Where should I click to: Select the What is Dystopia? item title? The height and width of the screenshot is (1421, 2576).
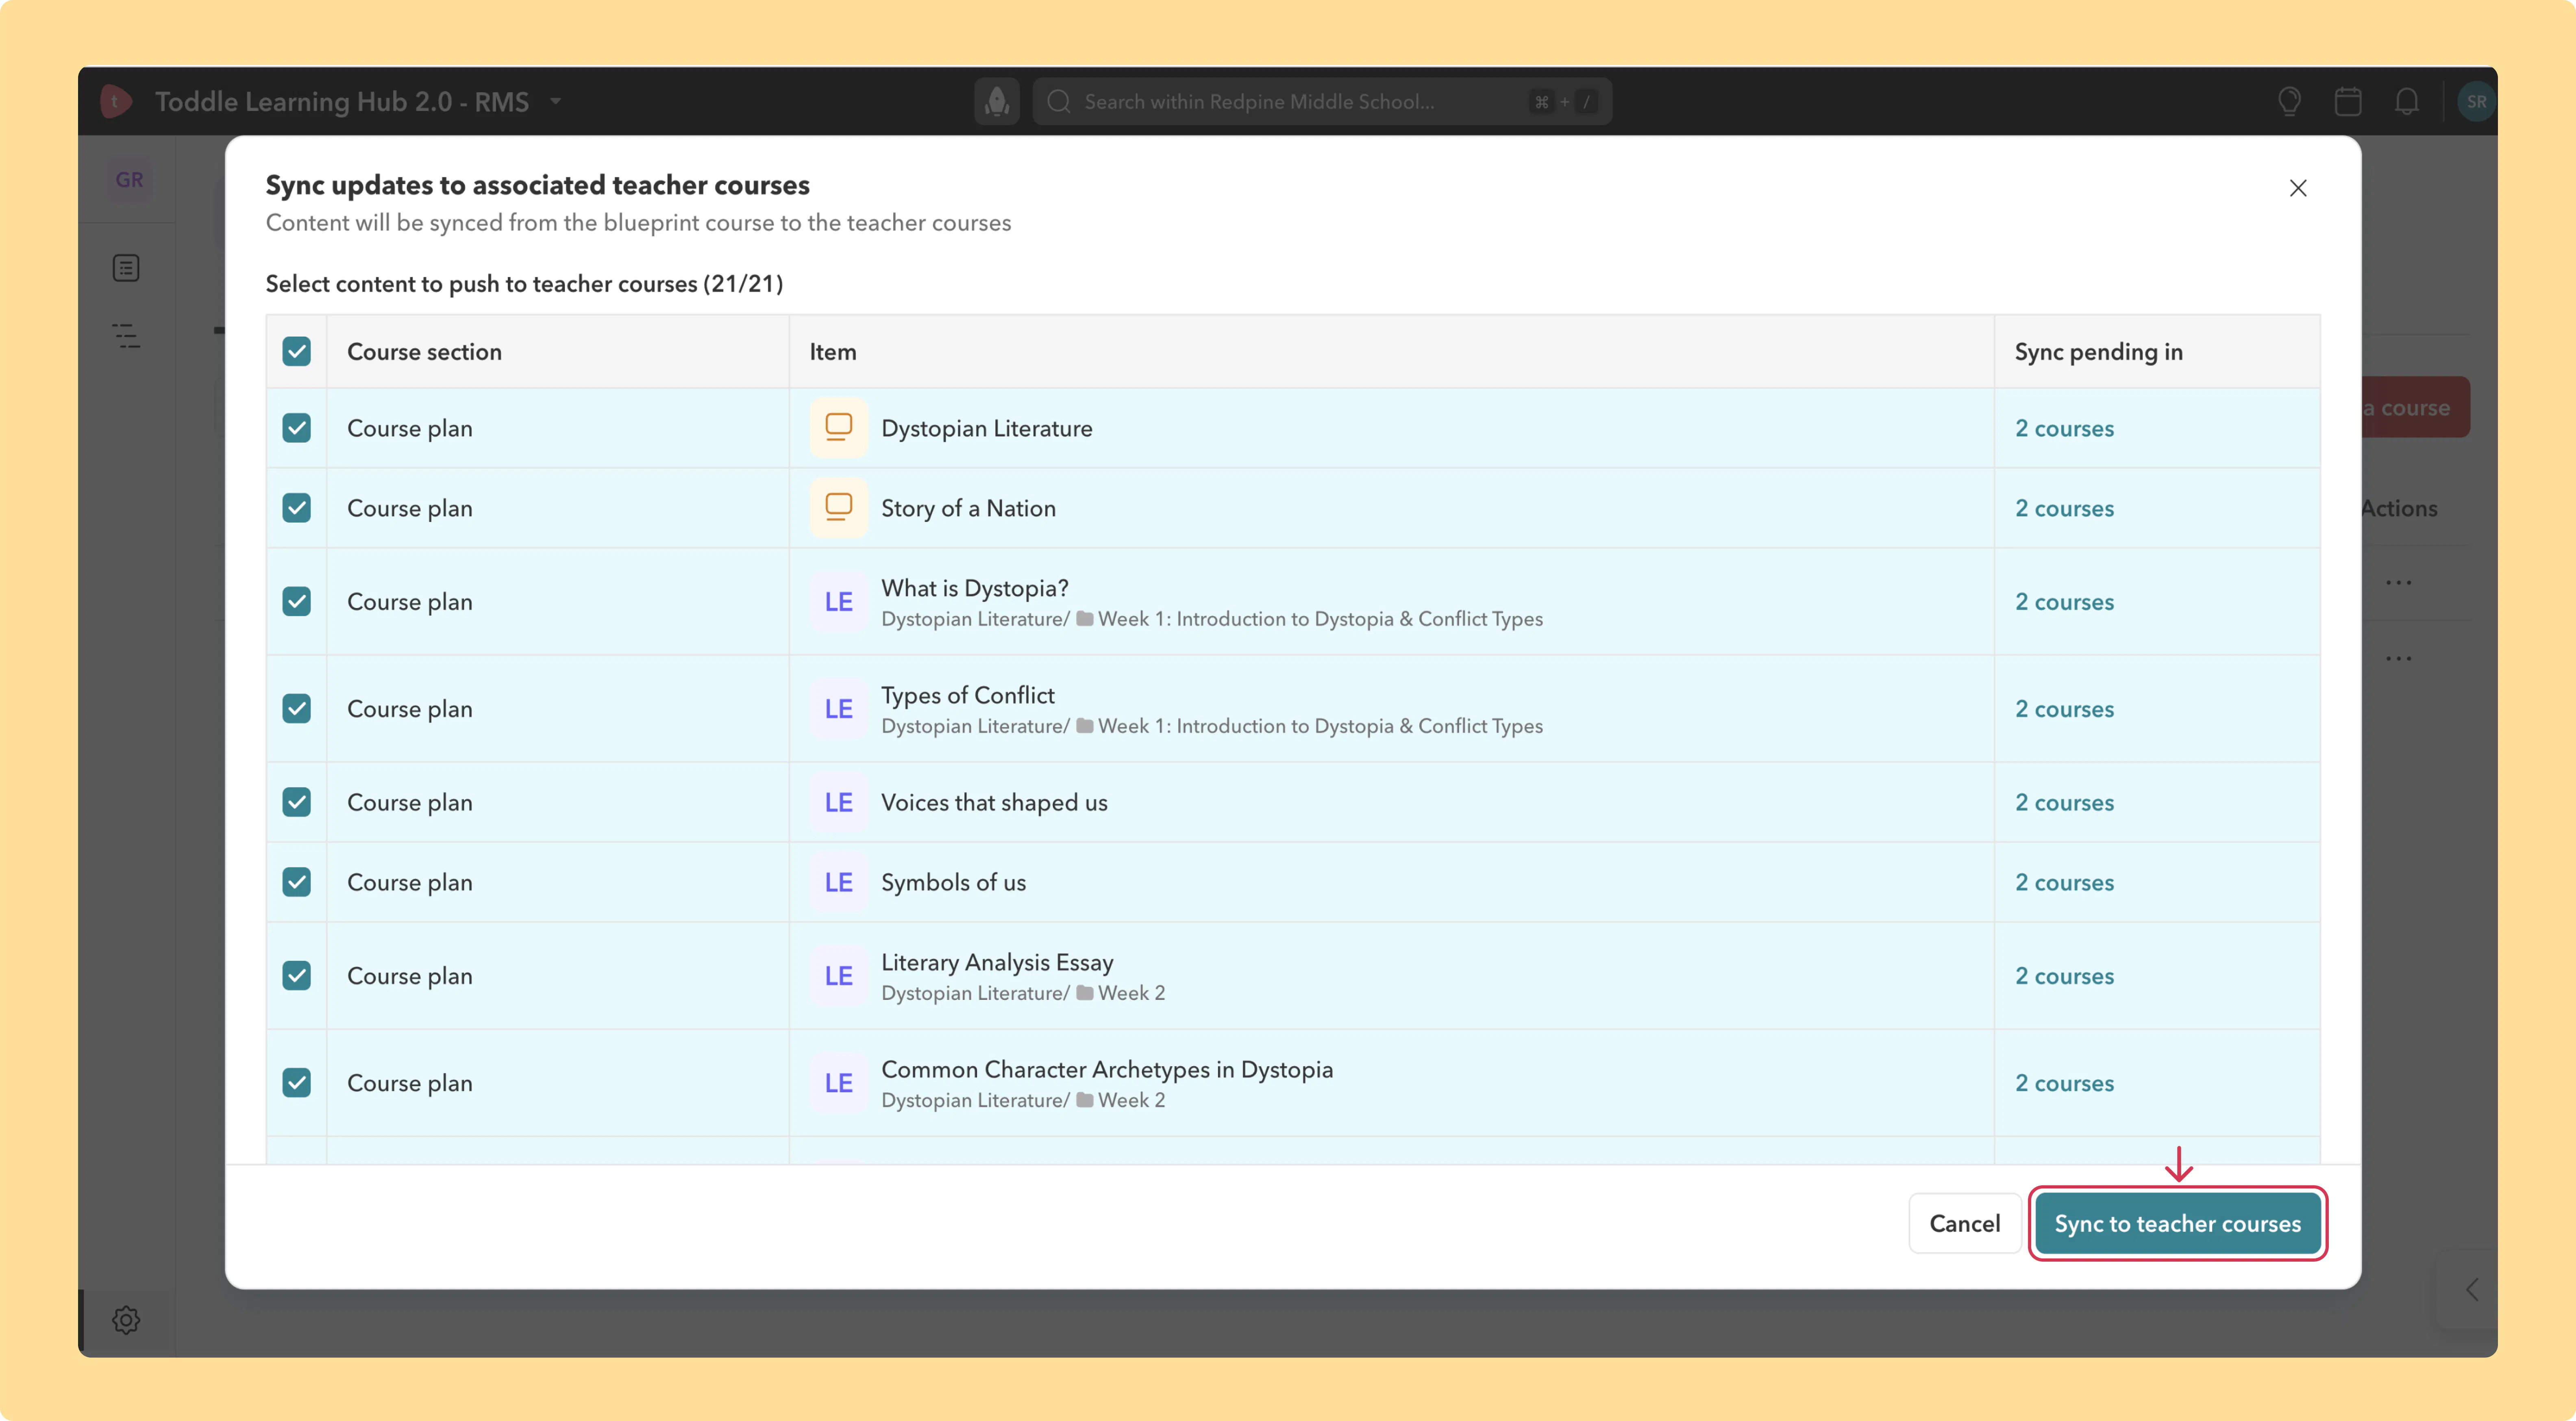[x=975, y=588]
